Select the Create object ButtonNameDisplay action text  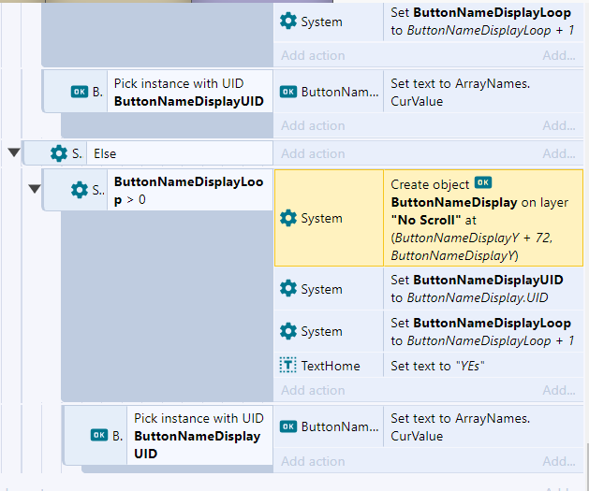pos(483,218)
